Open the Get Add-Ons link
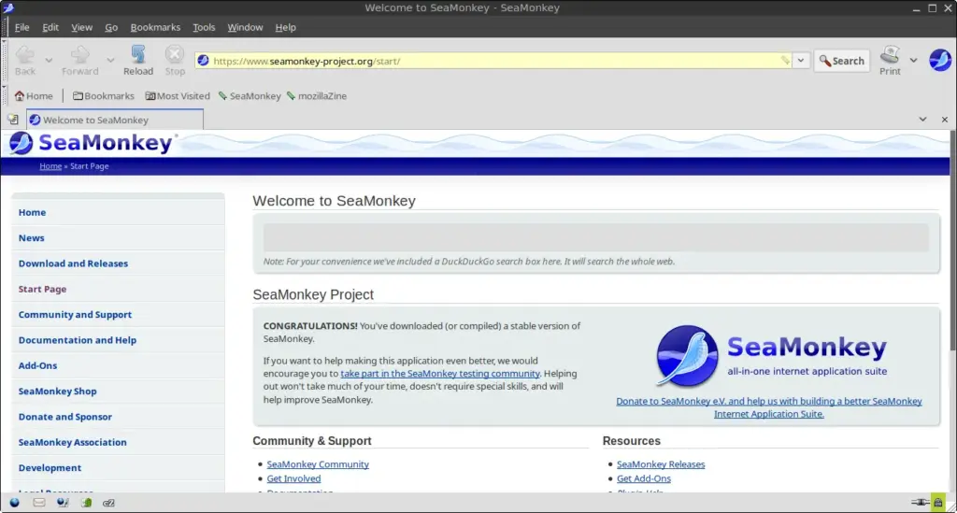 [x=643, y=478]
